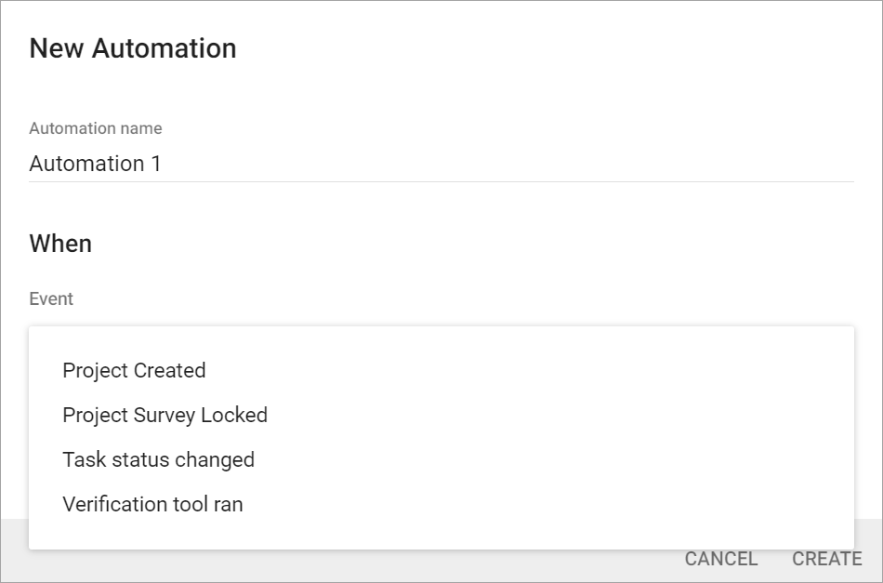
Task: Choose "Project Survey Locked" from the list
Action: [165, 415]
